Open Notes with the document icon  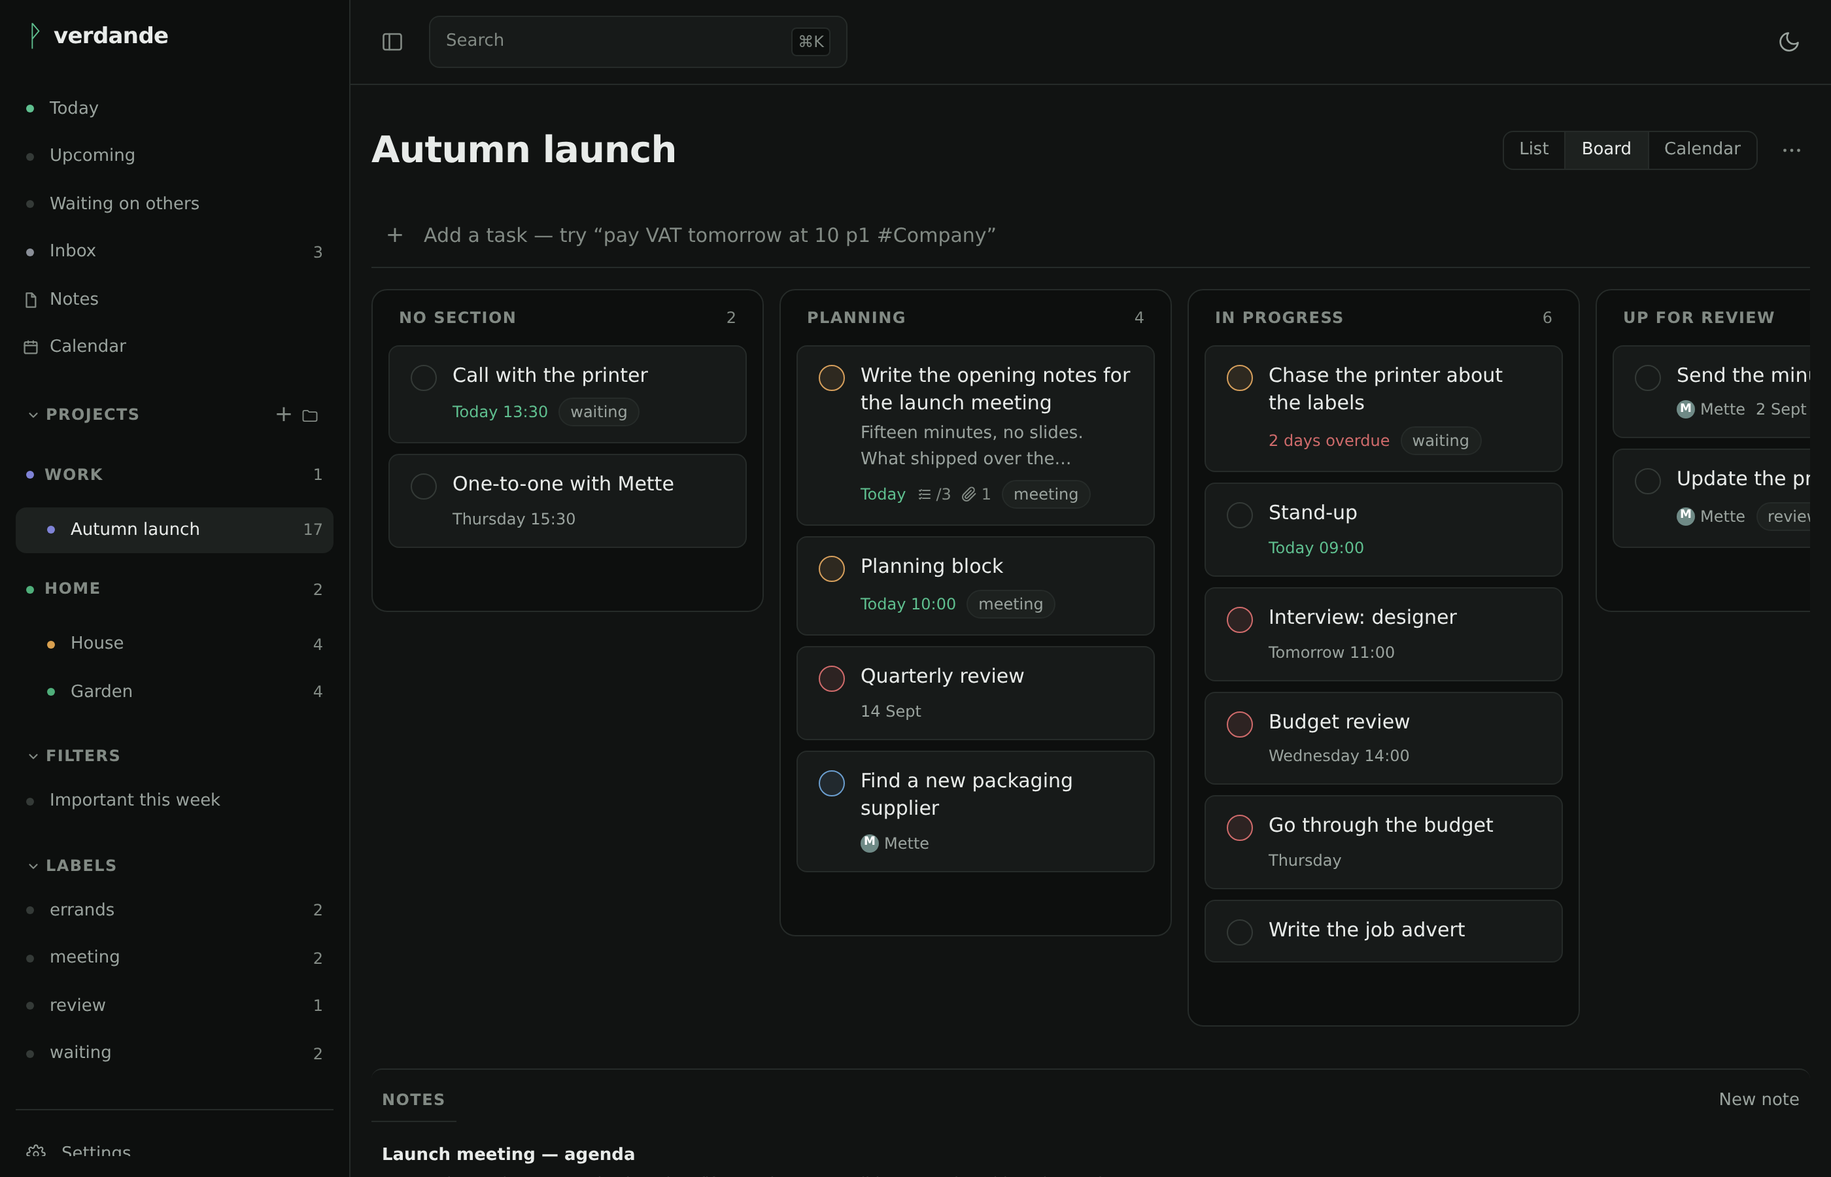click(31, 299)
